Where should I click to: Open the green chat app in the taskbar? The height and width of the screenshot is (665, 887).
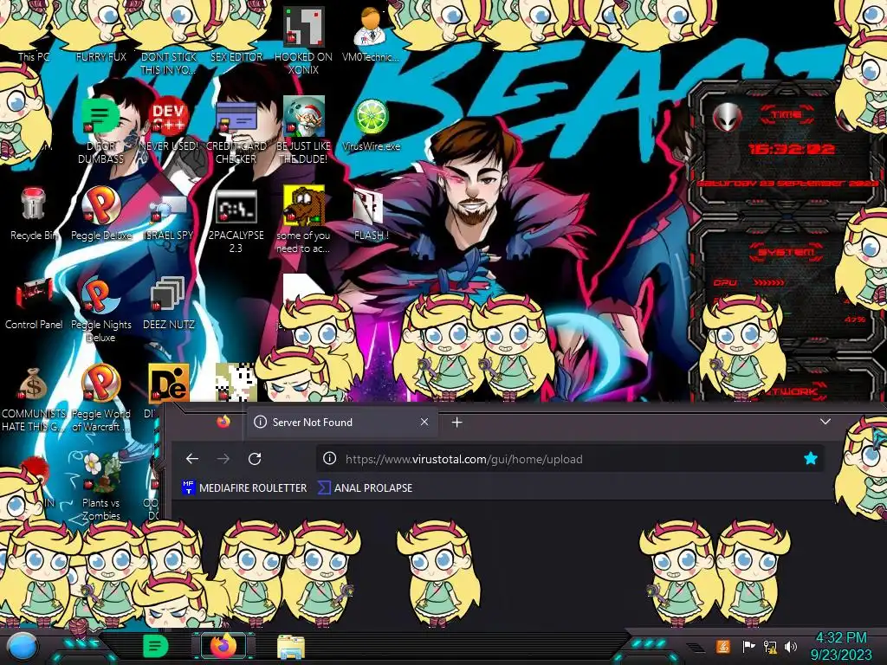[155, 646]
